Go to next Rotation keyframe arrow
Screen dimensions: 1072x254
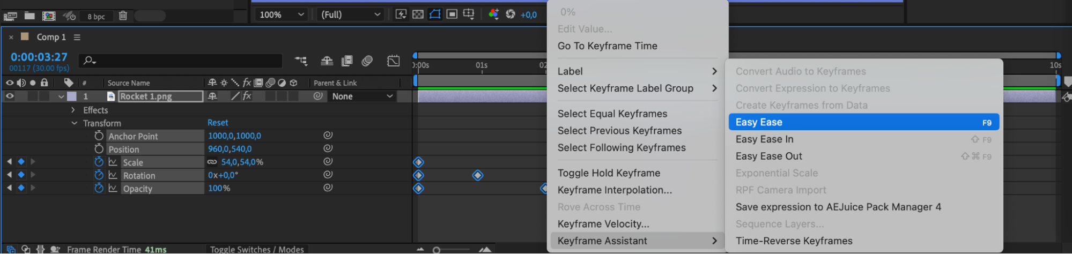[33, 175]
